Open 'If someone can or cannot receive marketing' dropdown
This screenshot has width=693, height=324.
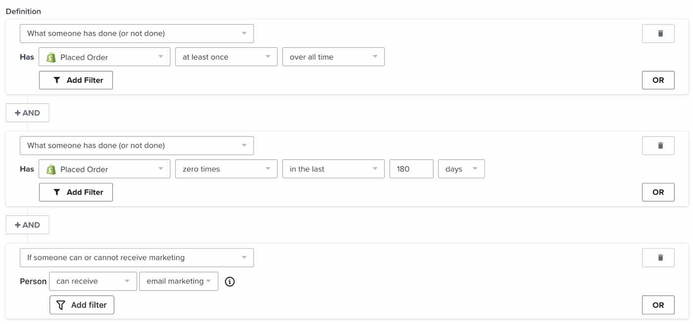click(x=137, y=258)
